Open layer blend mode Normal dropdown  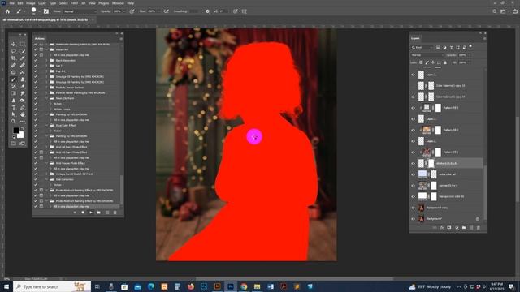point(427,55)
